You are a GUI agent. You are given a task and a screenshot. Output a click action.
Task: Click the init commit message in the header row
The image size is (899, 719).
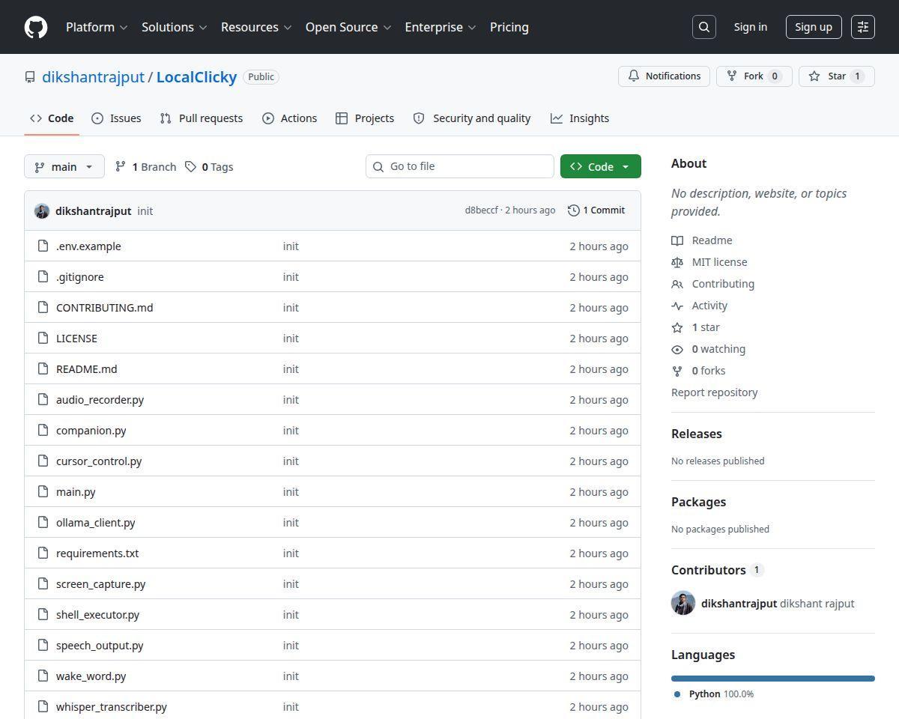pyautogui.click(x=145, y=211)
